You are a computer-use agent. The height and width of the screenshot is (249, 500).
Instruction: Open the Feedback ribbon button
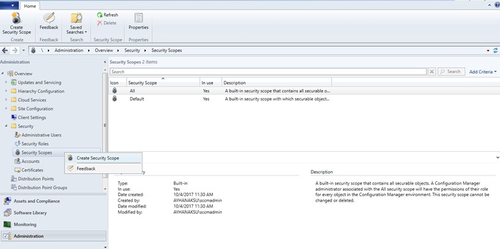point(49,21)
